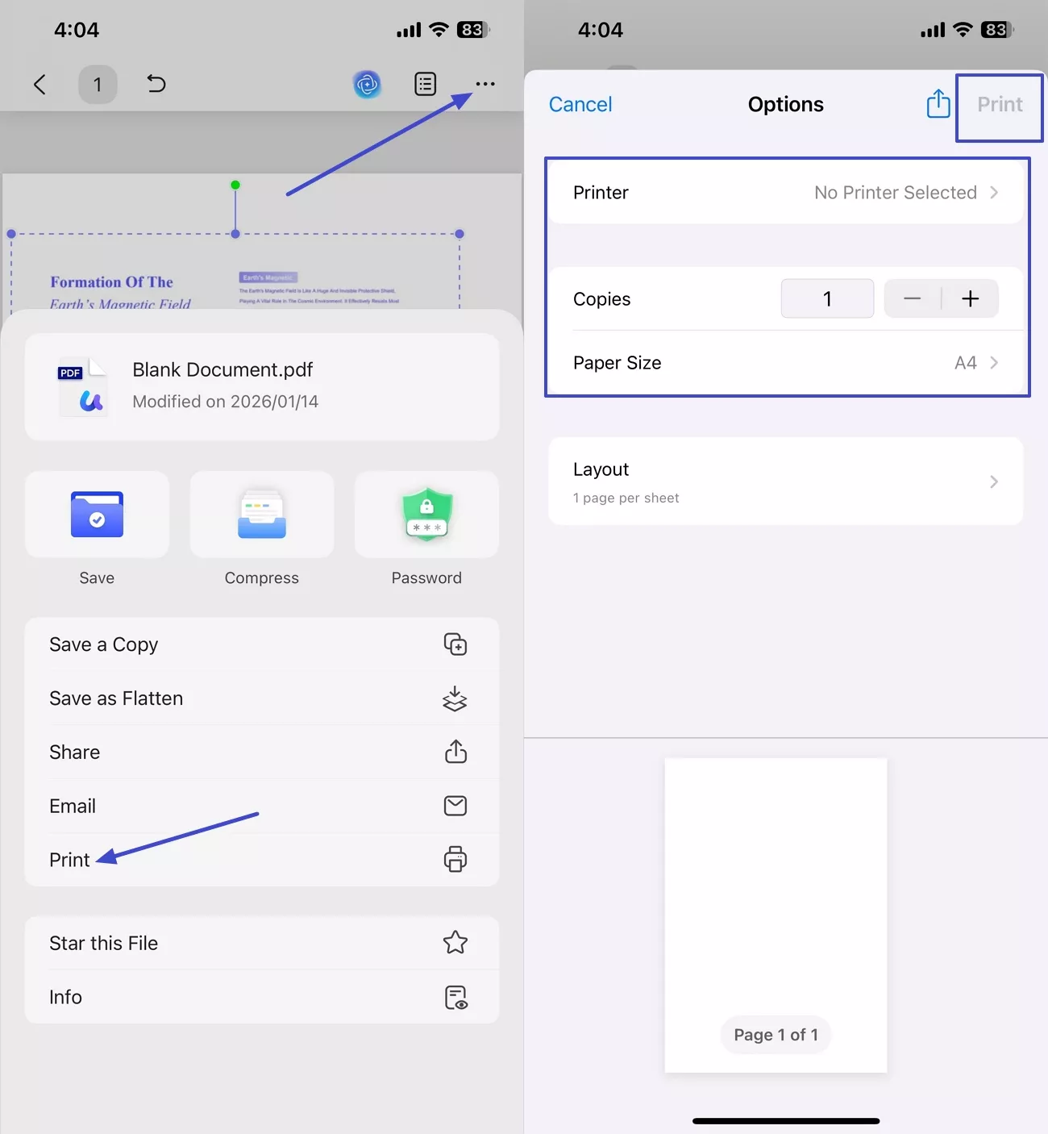Tap the Compress file icon
The height and width of the screenshot is (1134, 1048).
pos(262,515)
